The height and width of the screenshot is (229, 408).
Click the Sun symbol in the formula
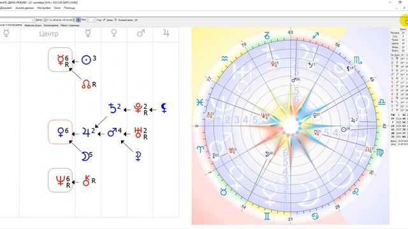click(x=86, y=60)
